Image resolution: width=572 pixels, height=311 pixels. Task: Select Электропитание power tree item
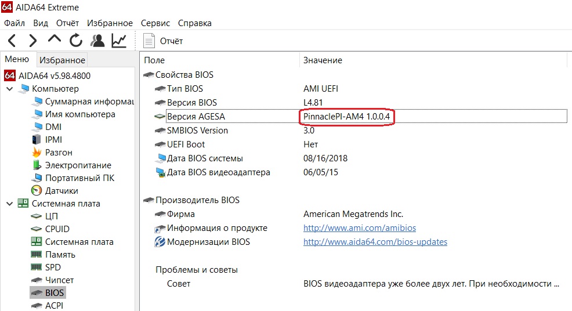[x=78, y=165]
